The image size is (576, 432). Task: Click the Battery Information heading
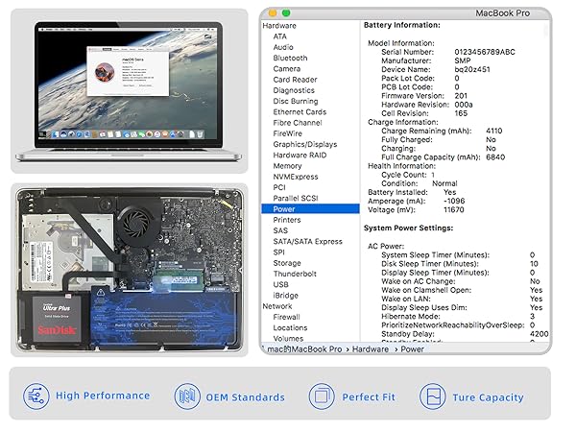[402, 25]
